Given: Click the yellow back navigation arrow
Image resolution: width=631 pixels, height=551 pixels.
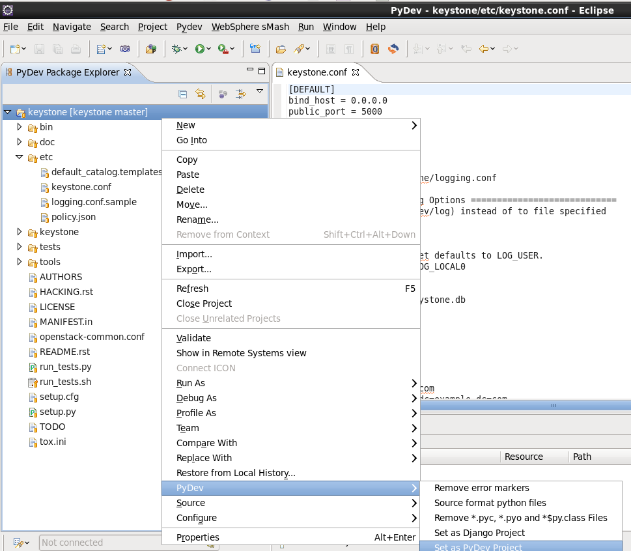Looking at the screenshot, I should (483, 49).
